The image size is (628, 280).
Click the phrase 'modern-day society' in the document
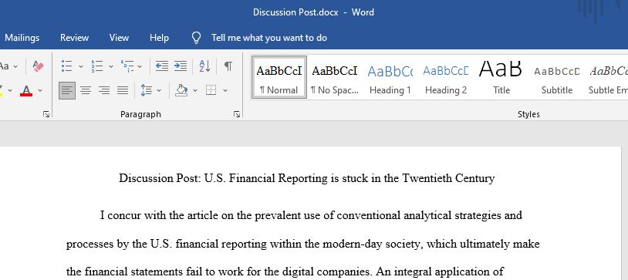(x=373, y=244)
